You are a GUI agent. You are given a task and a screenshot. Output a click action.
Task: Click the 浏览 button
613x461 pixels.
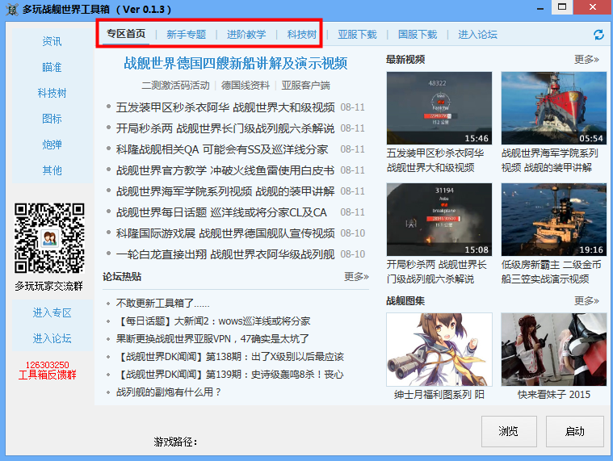pyautogui.click(x=509, y=431)
